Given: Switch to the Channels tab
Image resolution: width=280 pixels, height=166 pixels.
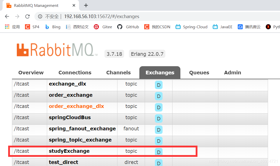Looking at the screenshot, I should tap(118, 73).
